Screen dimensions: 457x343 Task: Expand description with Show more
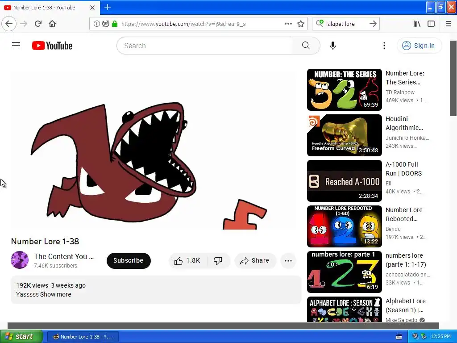tap(56, 294)
